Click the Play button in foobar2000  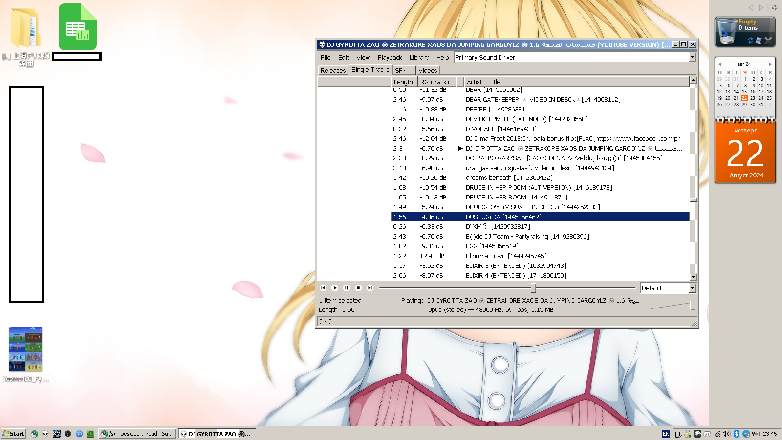pos(335,288)
